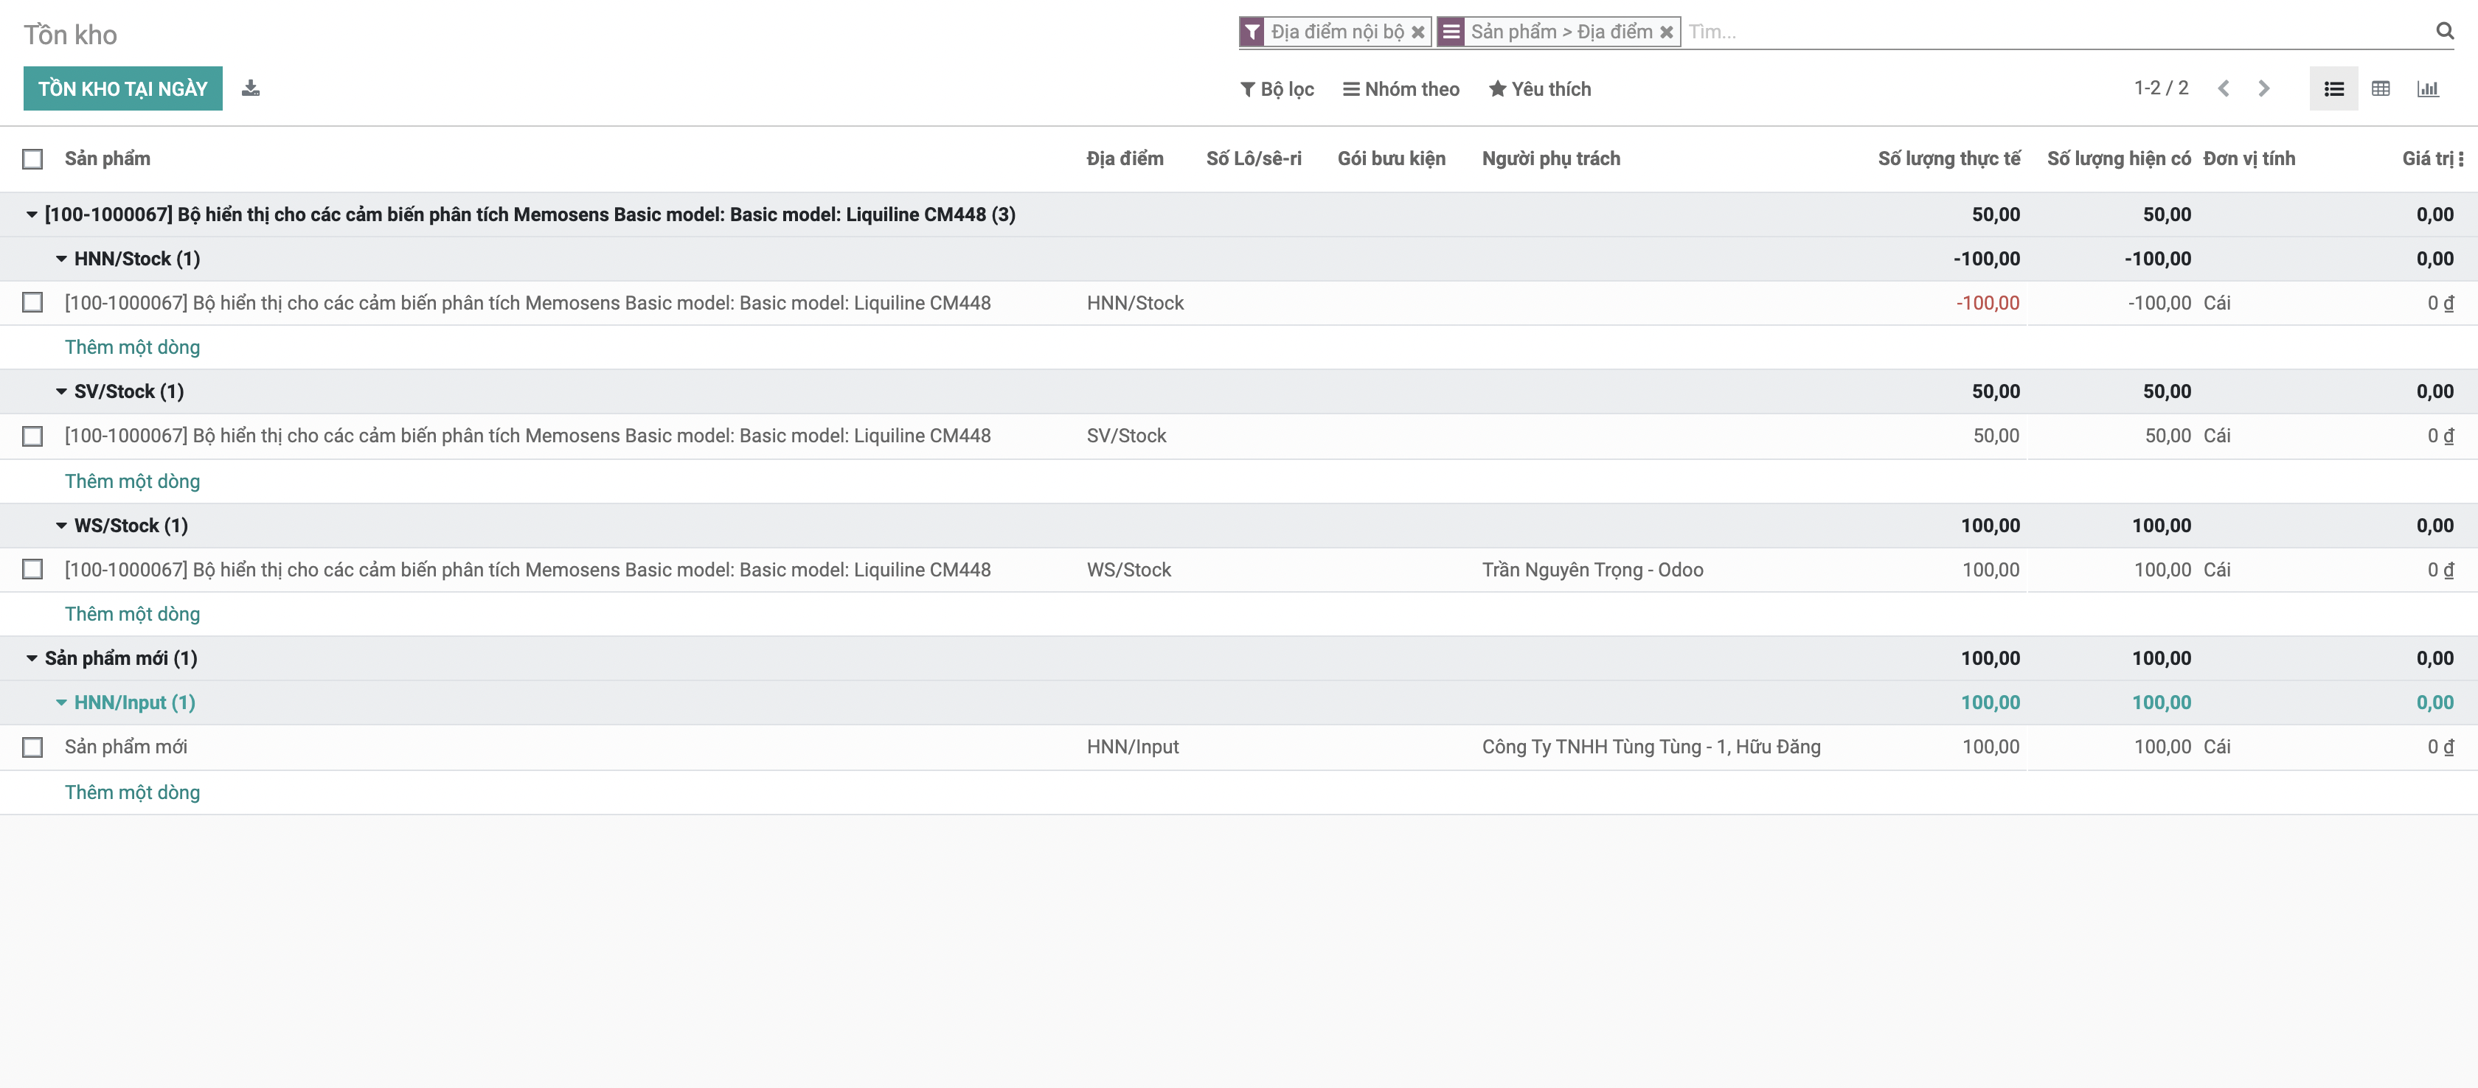Image resolution: width=2478 pixels, height=1088 pixels.
Task: Go to next page arrow
Action: pyautogui.click(x=2263, y=88)
